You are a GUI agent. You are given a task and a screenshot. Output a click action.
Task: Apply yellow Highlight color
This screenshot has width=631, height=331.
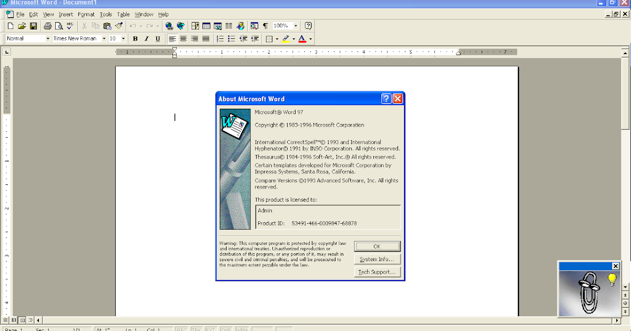coord(286,39)
